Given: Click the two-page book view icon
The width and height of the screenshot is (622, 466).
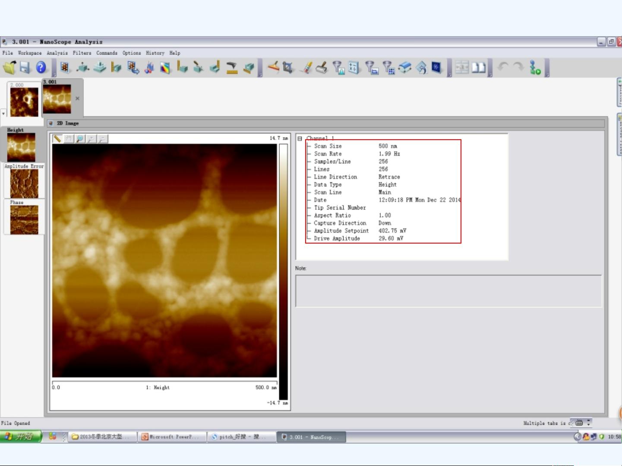Looking at the screenshot, I should click(x=478, y=68).
